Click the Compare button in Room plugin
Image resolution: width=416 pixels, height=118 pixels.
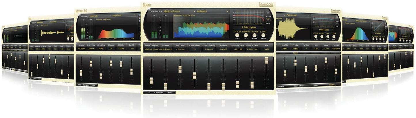(159, 93)
